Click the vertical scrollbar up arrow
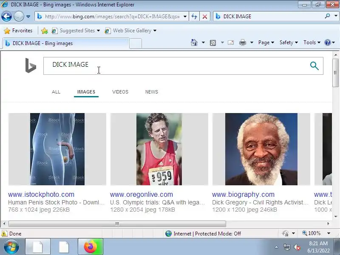The image size is (340, 255). coord(335,55)
